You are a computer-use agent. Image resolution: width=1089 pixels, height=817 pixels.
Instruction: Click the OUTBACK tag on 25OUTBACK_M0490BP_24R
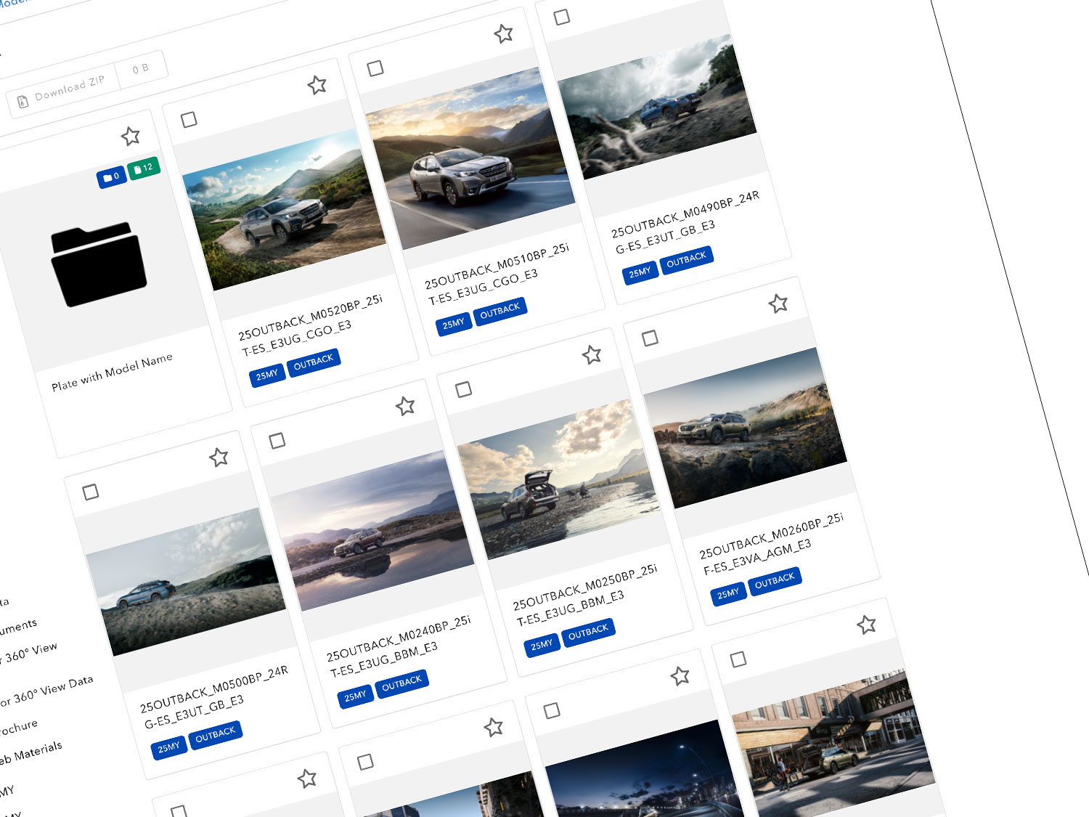[x=687, y=259]
